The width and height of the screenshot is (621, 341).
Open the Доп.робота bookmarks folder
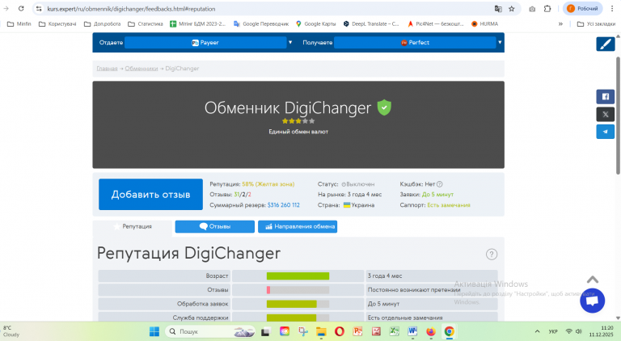(102, 23)
